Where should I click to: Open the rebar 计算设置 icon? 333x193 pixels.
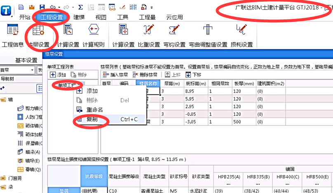tap(123, 35)
